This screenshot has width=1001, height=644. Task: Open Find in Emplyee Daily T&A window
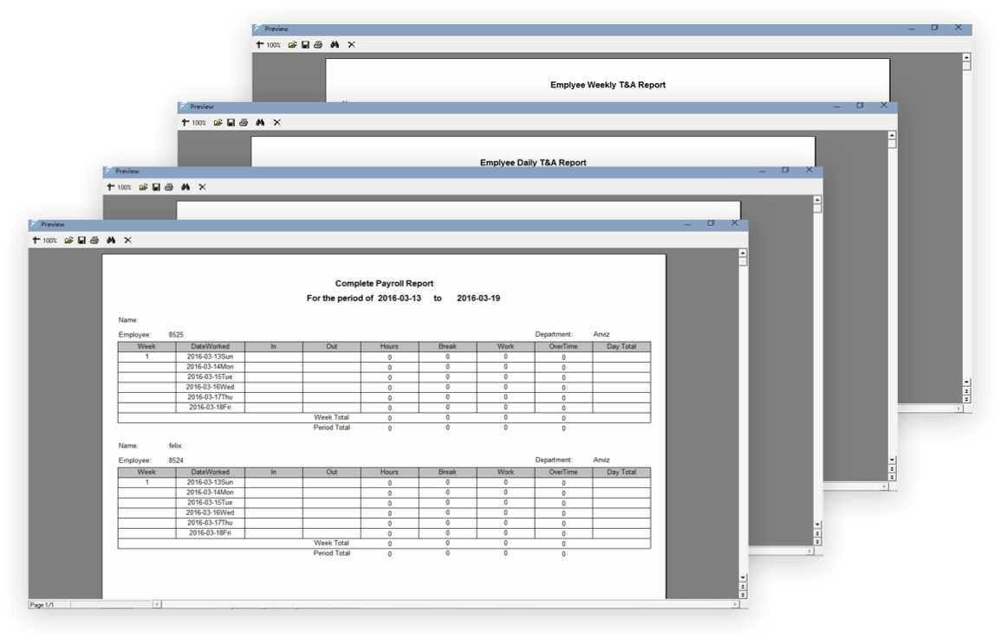click(260, 123)
